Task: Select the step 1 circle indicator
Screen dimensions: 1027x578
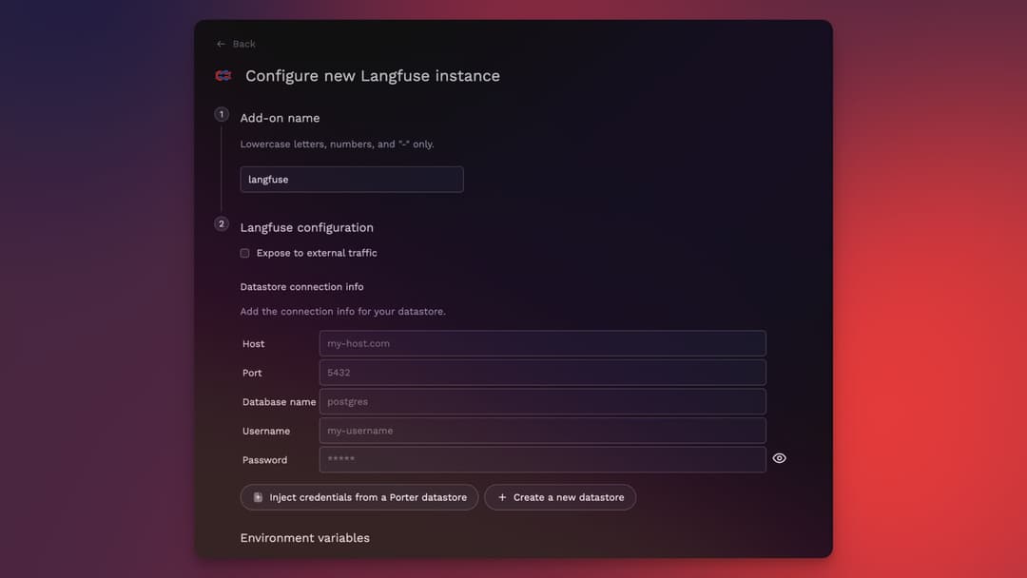Action: 222,113
